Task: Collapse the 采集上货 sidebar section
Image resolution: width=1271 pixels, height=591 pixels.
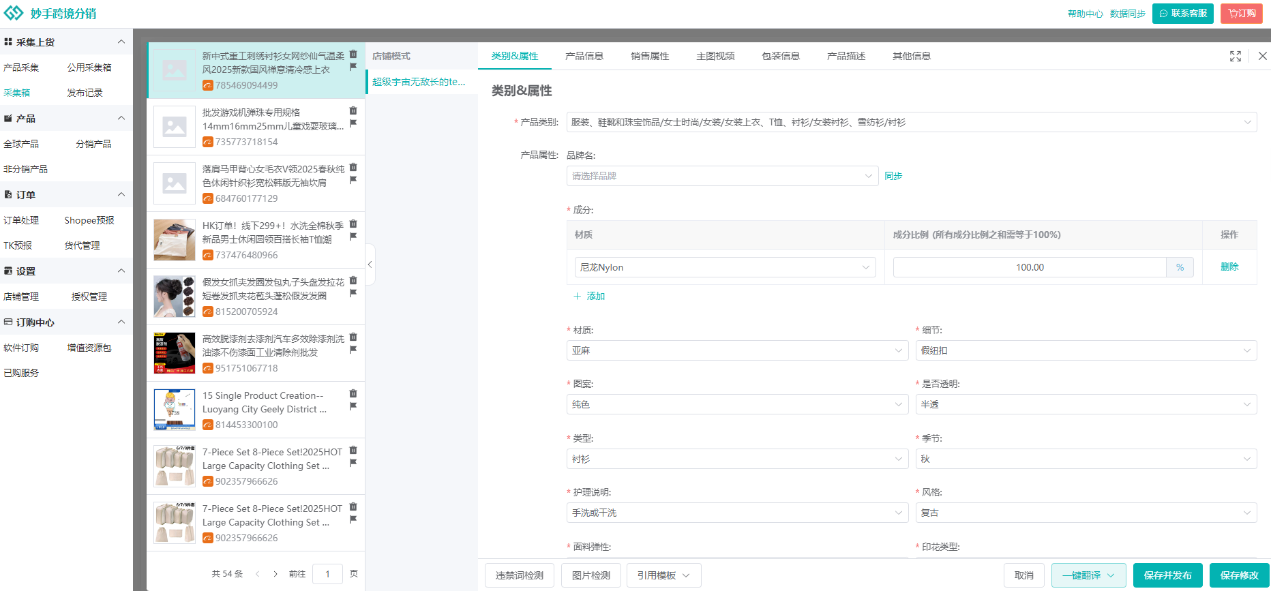Action: pos(121,42)
